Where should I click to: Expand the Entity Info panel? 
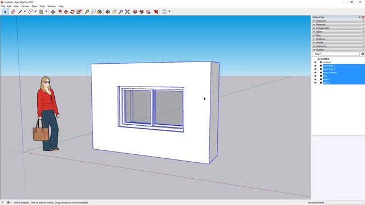tap(338, 21)
